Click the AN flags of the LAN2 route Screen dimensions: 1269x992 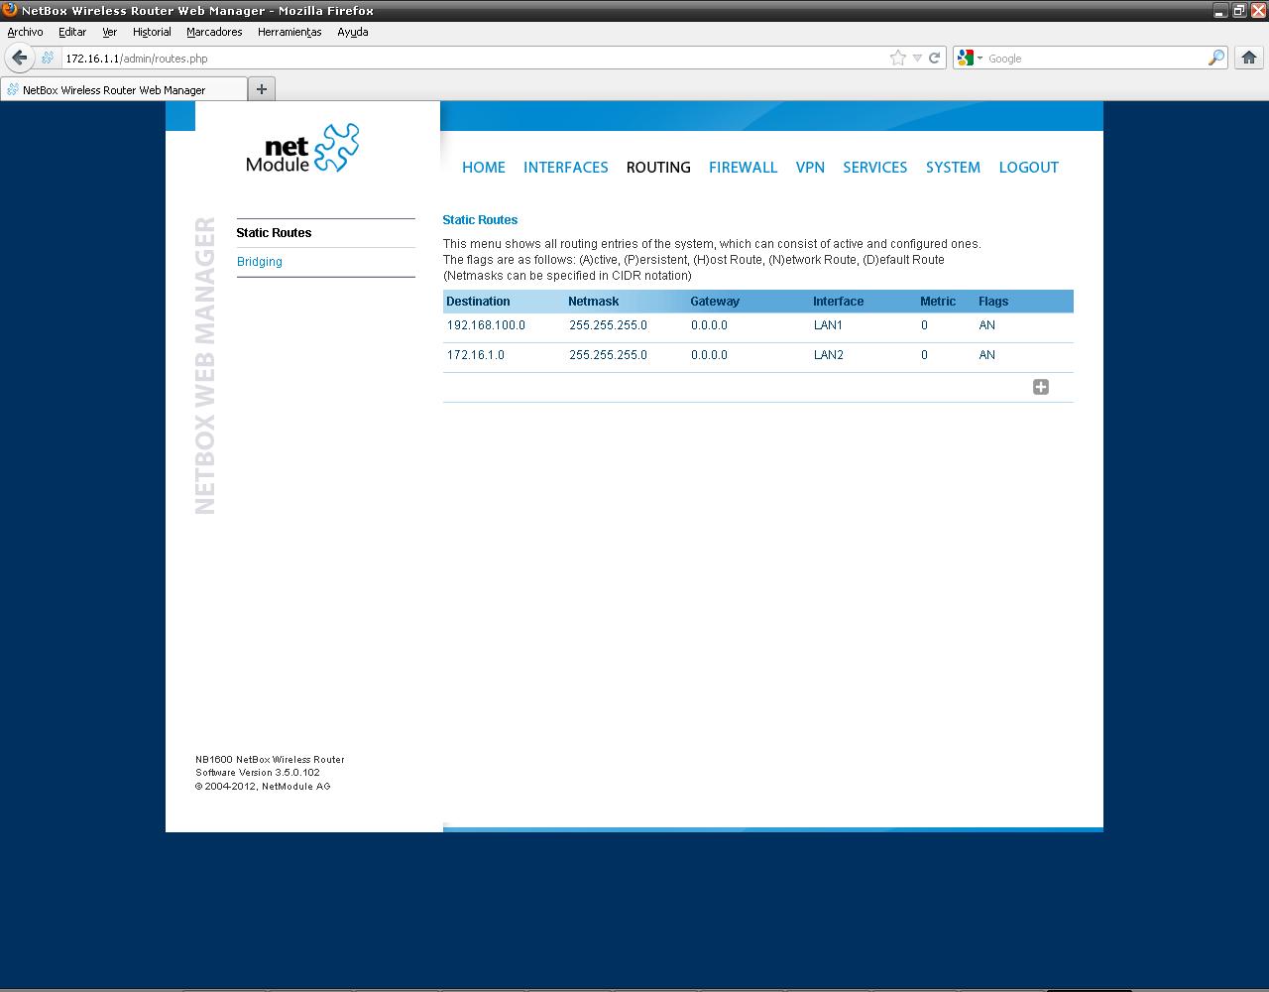[986, 355]
